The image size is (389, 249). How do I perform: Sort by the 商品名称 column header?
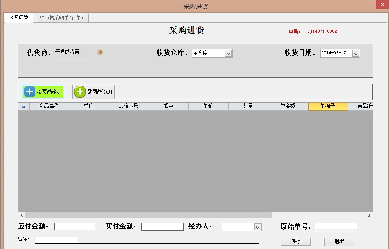(x=49, y=106)
